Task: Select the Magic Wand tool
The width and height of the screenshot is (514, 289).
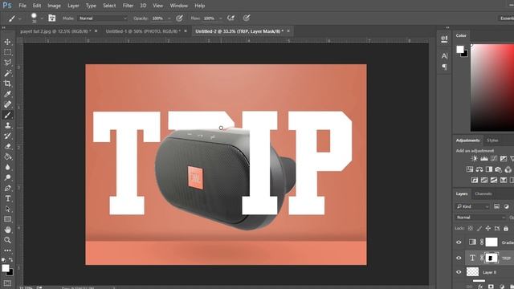Action: click(7, 73)
